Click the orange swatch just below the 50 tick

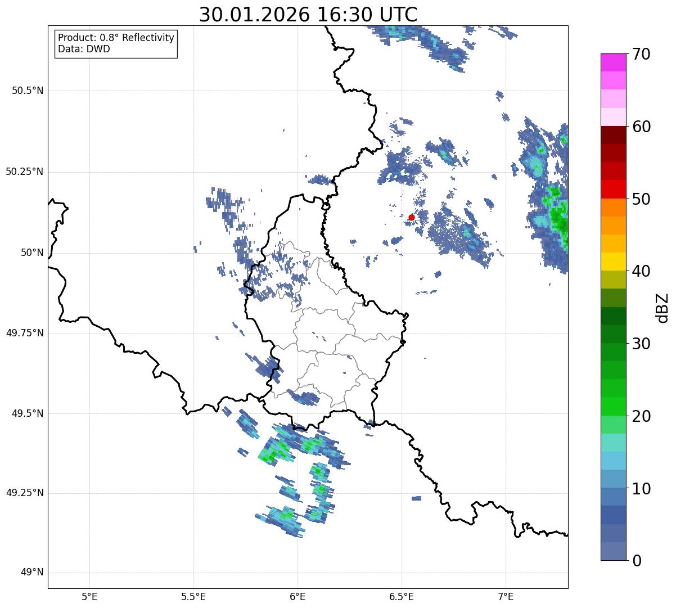(x=613, y=207)
